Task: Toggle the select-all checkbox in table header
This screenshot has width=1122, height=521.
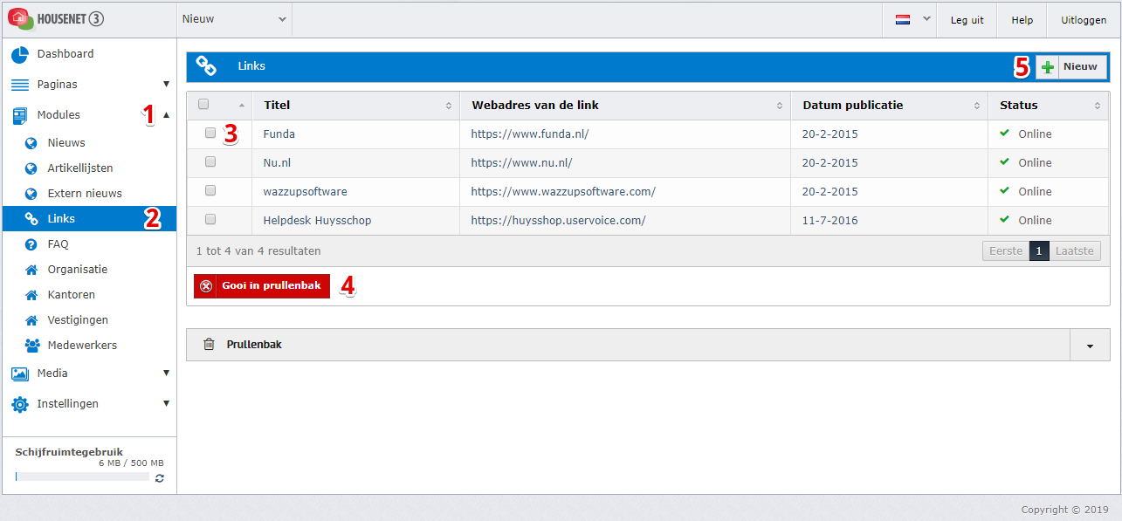Action: pos(203,105)
